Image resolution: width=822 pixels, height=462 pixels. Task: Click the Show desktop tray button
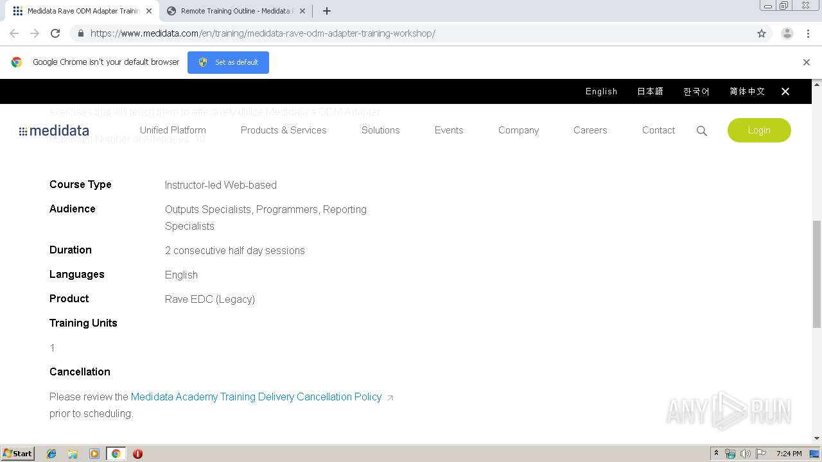pyautogui.click(x=814, y=454)
